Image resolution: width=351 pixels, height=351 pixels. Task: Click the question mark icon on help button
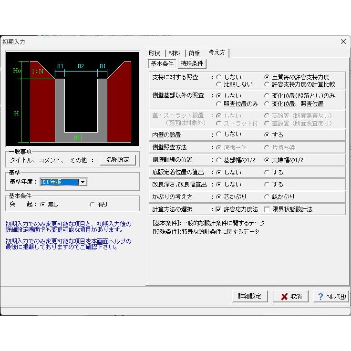(x=320, y=297)
